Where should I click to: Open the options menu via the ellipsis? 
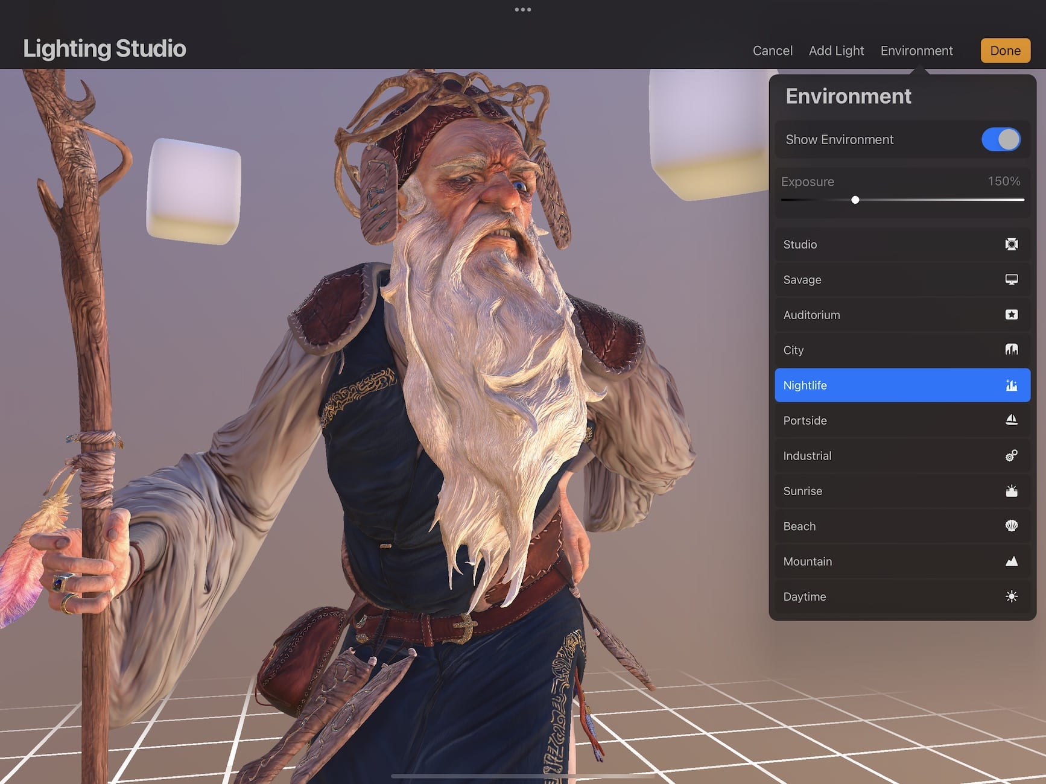click(x=522, y=9)
